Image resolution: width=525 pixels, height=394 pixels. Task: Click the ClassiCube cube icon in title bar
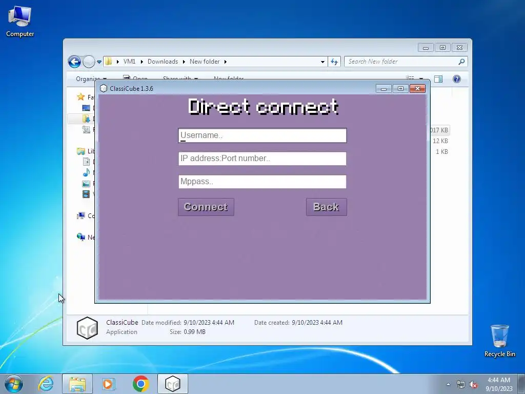pos(104,88)
